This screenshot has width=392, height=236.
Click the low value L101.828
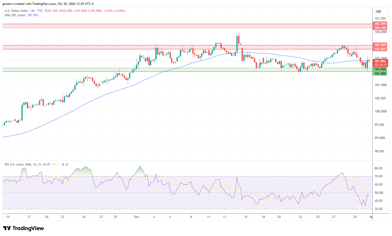click(x=81, y=11)
